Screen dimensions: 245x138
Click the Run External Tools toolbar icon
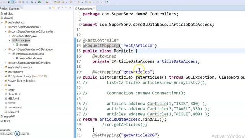click(47, 2)
